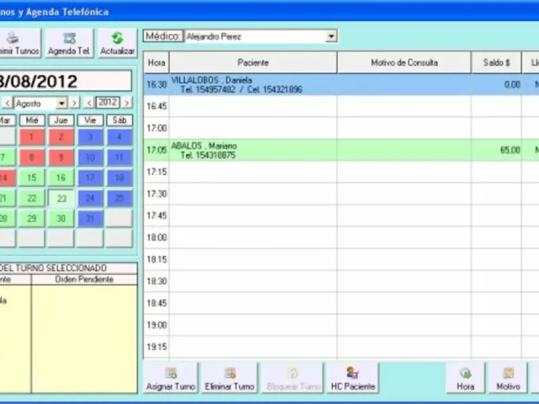
Task: Select calendar day 18
Action: click(x=119, y=178)
